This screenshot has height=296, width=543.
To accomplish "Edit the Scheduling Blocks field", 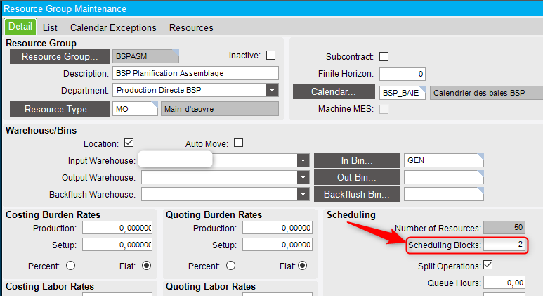I will (x=504, y=245).
